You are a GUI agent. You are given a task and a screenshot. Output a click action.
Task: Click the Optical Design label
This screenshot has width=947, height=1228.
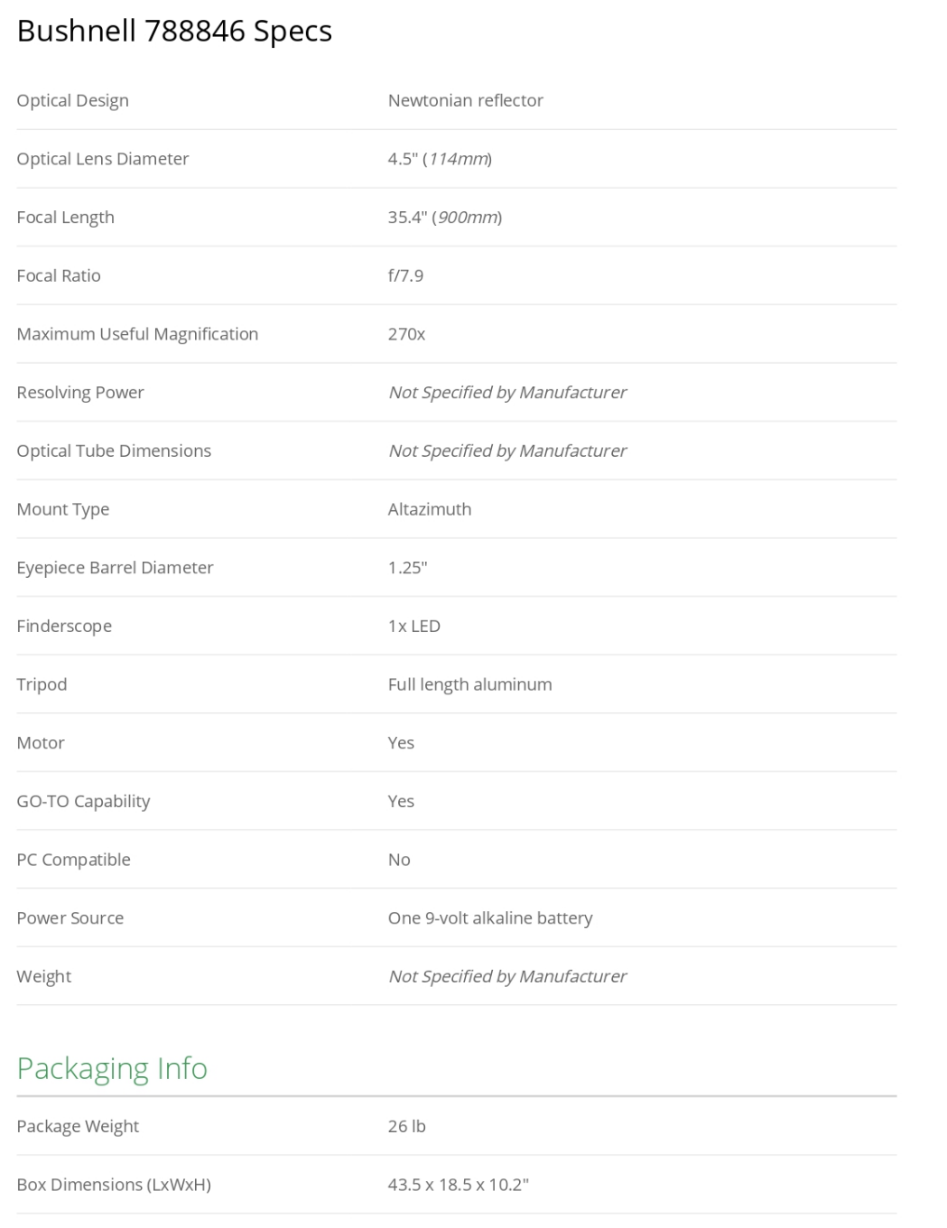click(x=72, y=100)
